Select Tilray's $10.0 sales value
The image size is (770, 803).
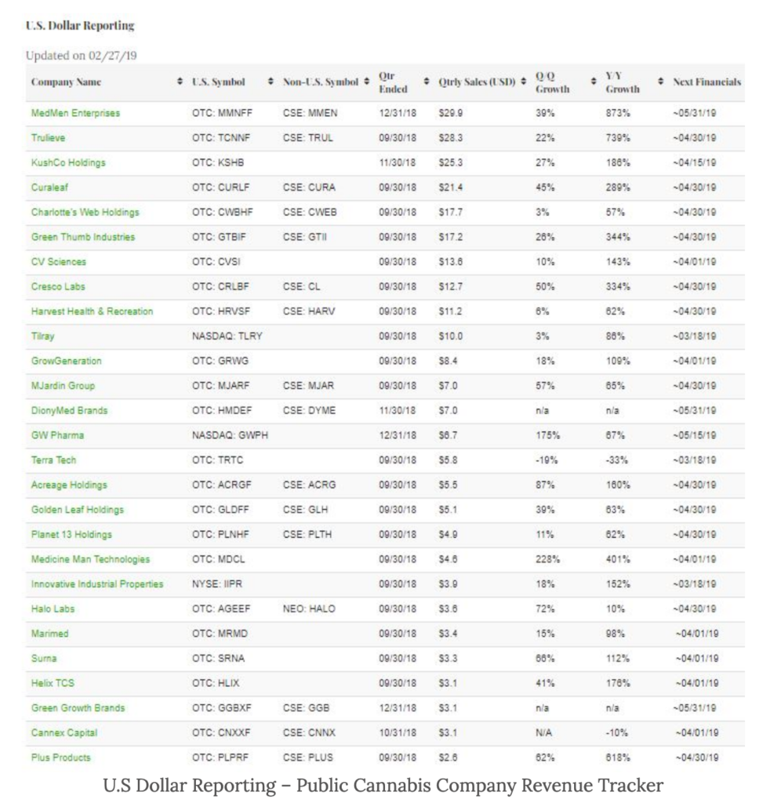coord(451,336)
